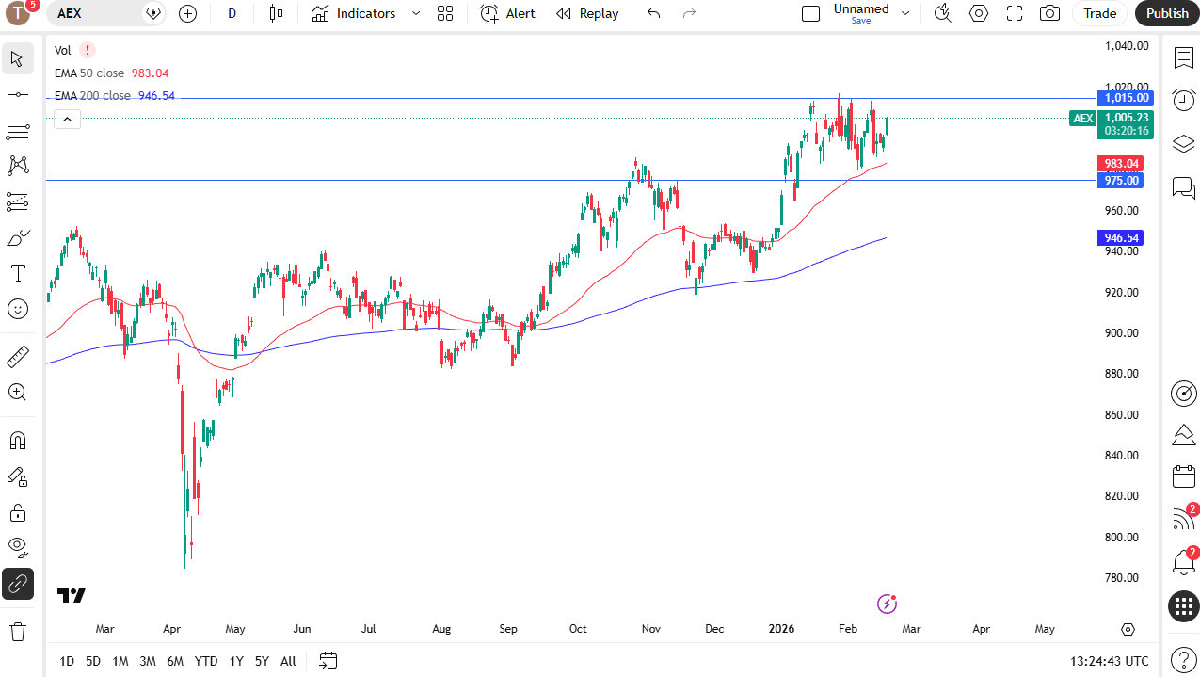Expand the favorite indicators dropdown arrow
1200x677 pixels.
(x=415, y=13)
